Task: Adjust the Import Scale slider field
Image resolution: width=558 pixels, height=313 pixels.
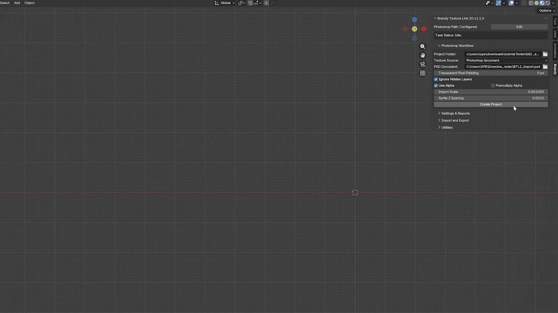Action: (x=491, y=92)
